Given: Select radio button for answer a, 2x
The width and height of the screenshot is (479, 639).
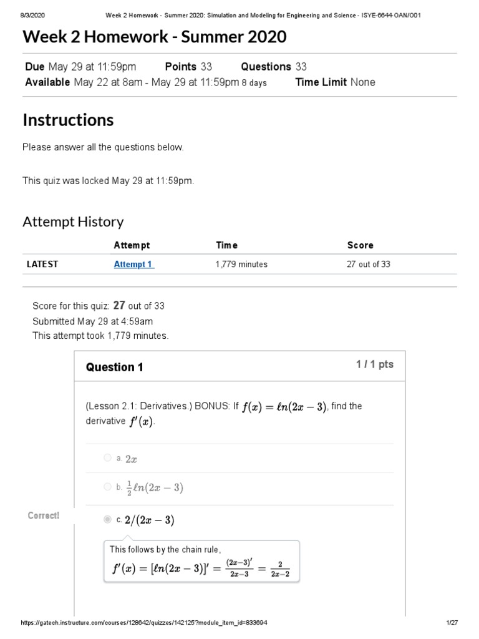Looking at the screenshot, I should pyautogui.click(x=107, y=458).
